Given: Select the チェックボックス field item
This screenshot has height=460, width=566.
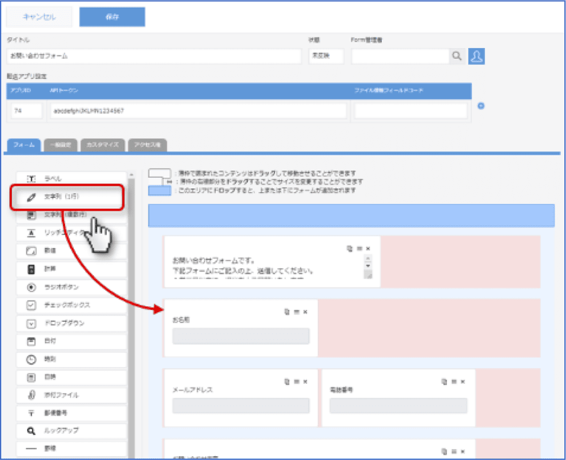Looking at the screenshot, I should coord(72,305).
